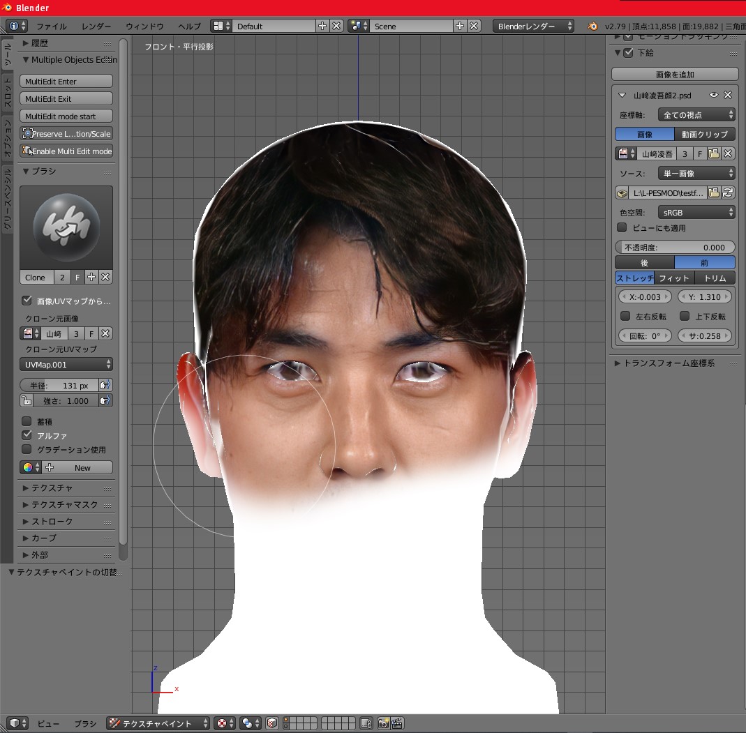The width and height of the screenshot is (746, 733).
Task: Click the OpenGL render camera icon in the bottom bar
Action: [x=383, y=723]
